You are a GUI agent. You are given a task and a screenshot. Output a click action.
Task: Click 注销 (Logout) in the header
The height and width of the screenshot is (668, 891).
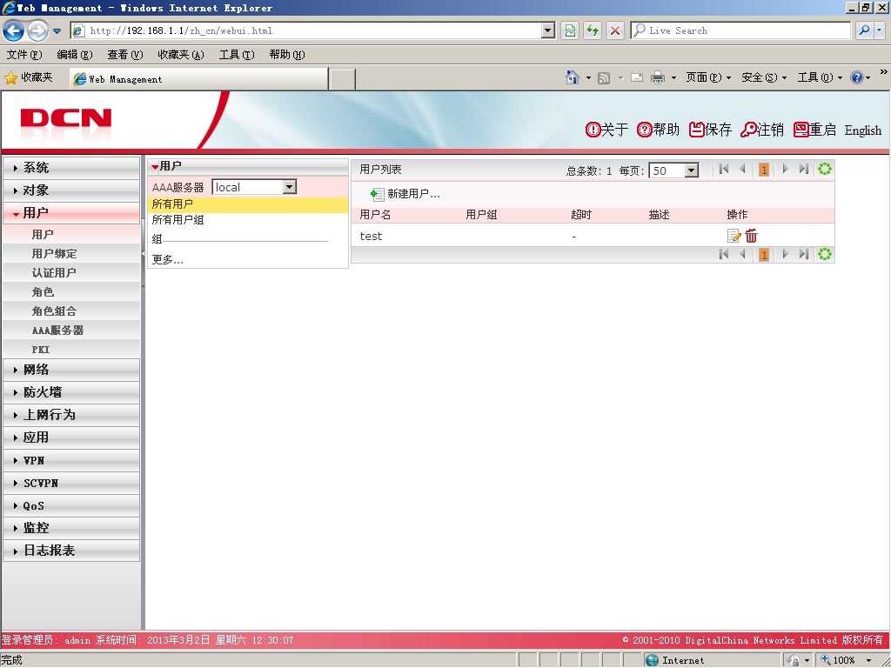pyautogui.click(x=762, y=130)
